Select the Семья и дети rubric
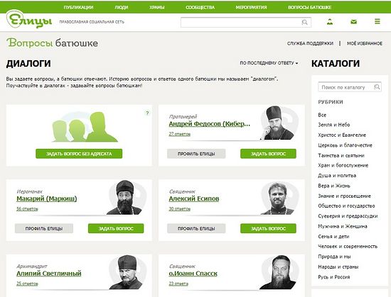 pyautogui.click(x=333, y=236)
